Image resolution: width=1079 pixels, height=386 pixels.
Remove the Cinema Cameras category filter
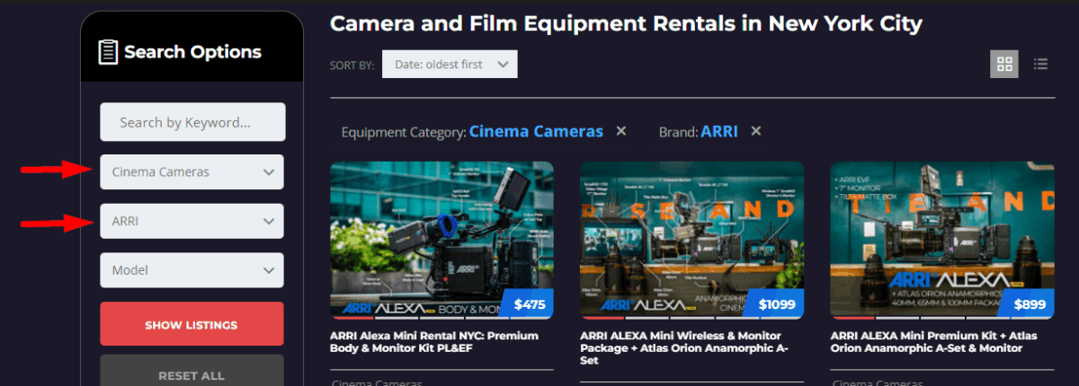[620, 131]
